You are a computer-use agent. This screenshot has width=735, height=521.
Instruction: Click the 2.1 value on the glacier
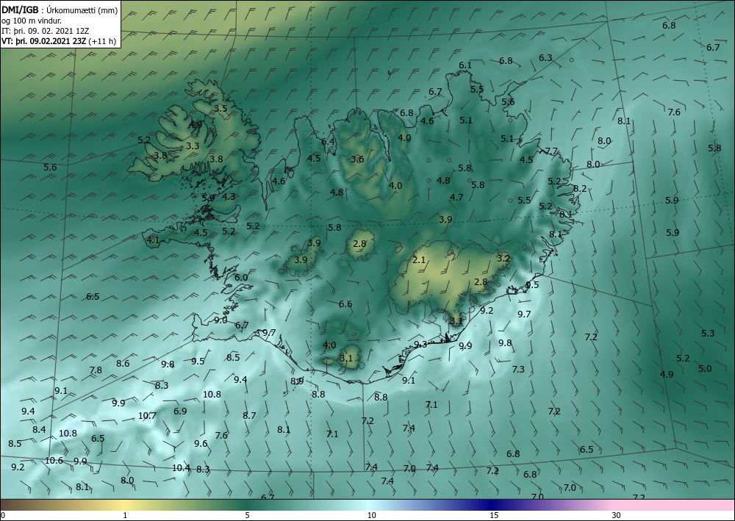[419, 259]
